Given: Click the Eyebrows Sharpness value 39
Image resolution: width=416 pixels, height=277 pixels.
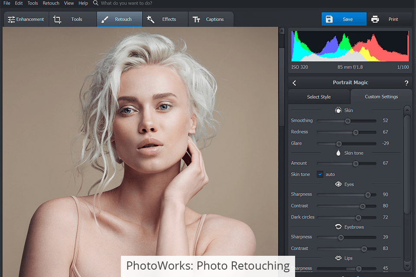Looking at the screenshot, I should [385, 237].
